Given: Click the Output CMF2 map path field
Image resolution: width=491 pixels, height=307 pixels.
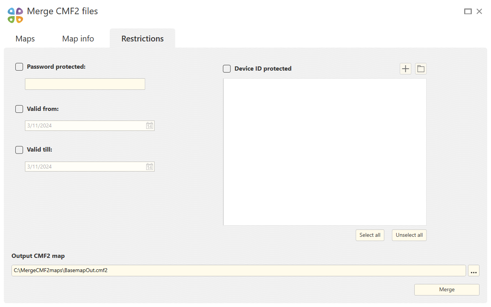Looking at the screenshot, I should 239,271.
